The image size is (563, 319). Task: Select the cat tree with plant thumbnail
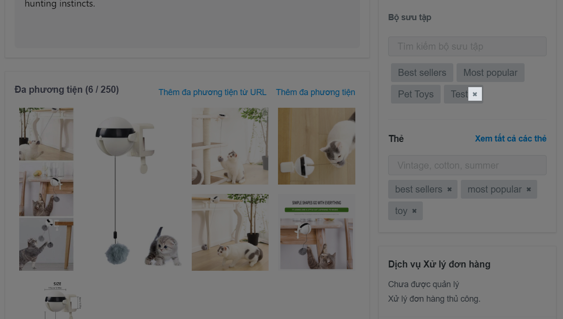[x=230, y=146]
